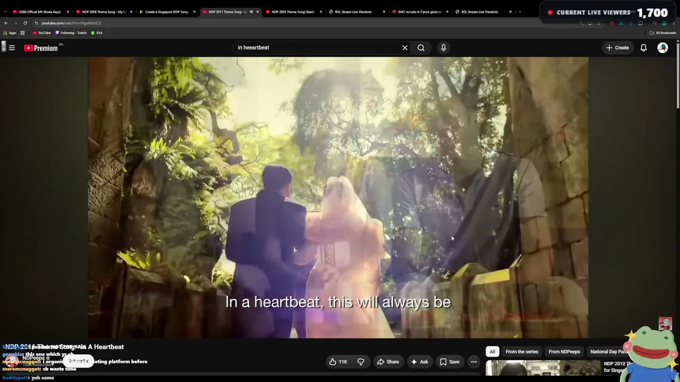
Task: Share this video
Action: point(388,362)
